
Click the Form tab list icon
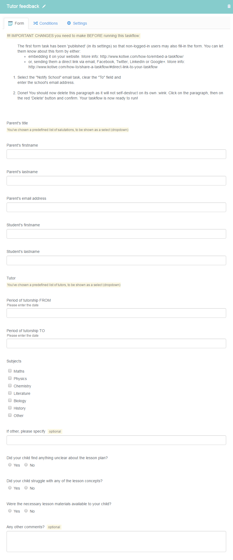[10, 24]
